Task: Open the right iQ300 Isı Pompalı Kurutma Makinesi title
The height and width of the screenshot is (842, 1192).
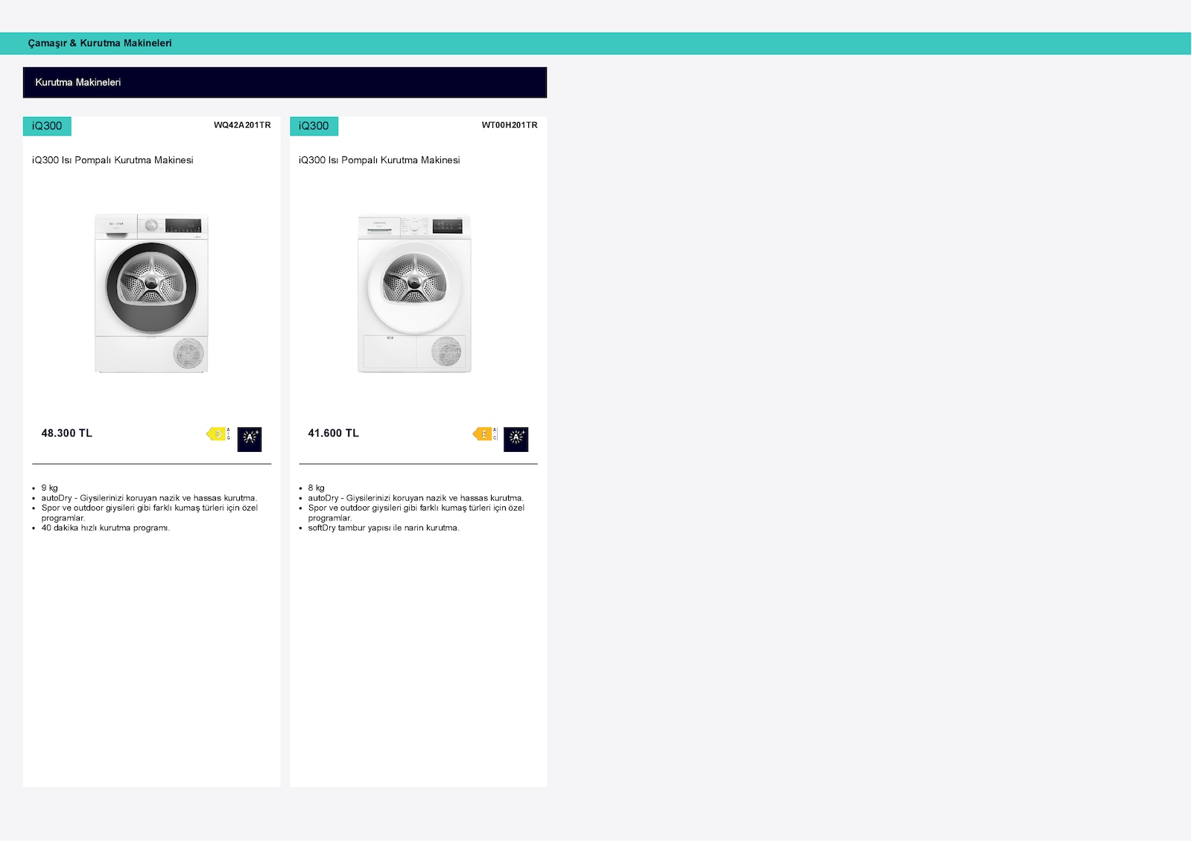Action: tap(379, 160)
